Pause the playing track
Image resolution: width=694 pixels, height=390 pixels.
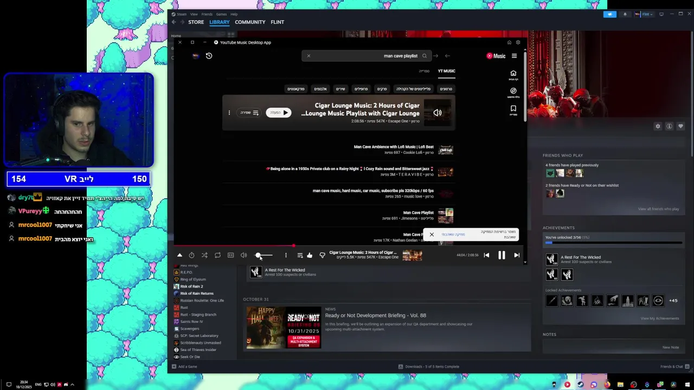[502, 255]
